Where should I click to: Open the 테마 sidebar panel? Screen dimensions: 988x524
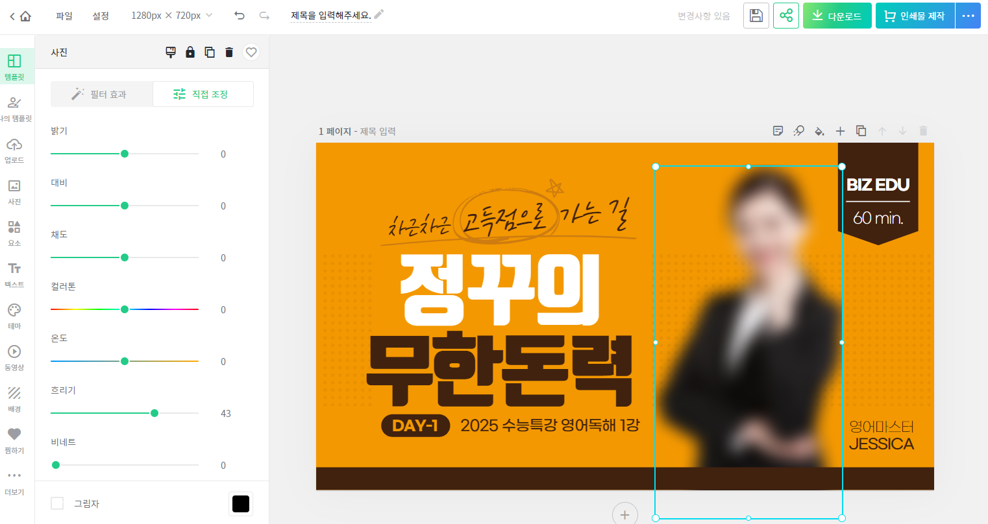pyautogui.click(x=14, y=316)
